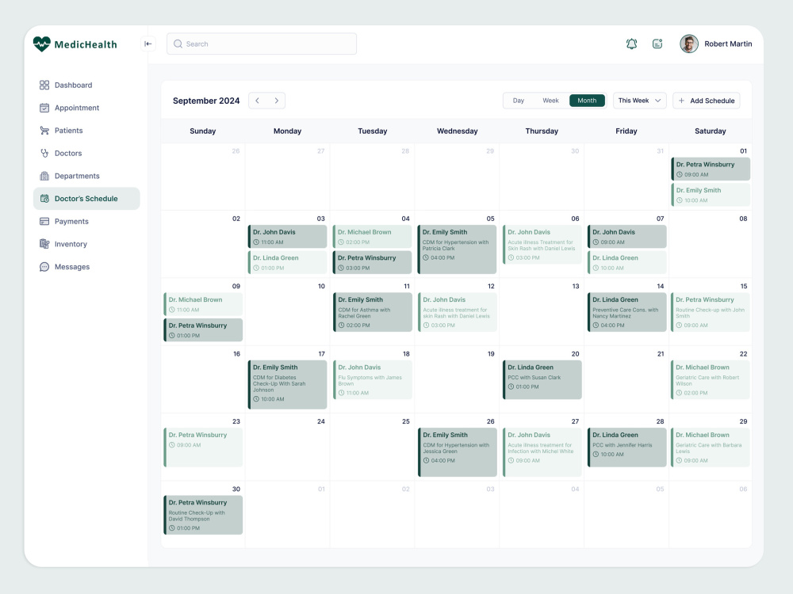Collapse the sidebar with the arrow toggle
Image resolution: width=793 pixels, height=594 pixels.
pyautogui.click(x=147, y=44)
